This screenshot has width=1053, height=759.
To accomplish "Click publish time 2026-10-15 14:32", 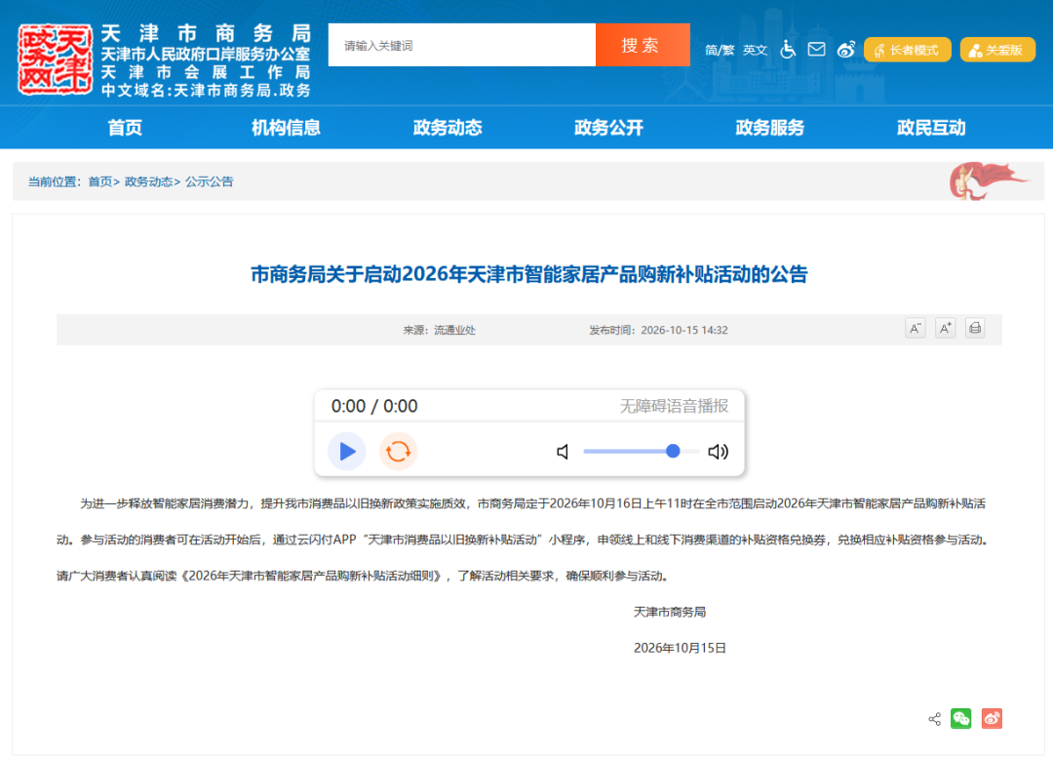I will 684,330.
